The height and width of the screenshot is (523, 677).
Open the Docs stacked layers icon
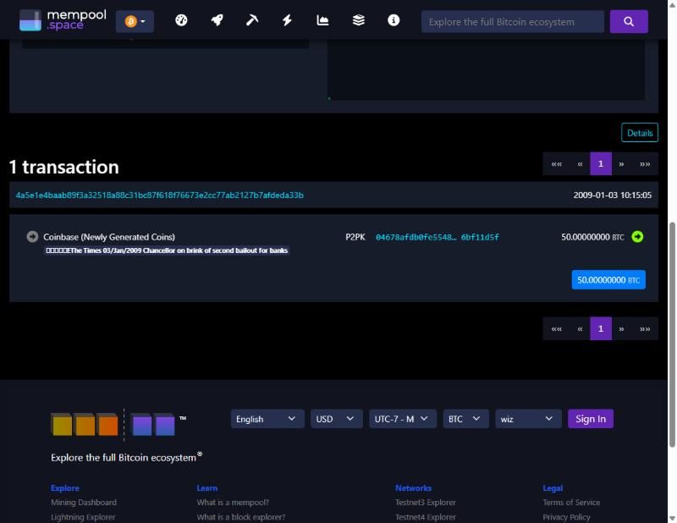coord(358,20)
